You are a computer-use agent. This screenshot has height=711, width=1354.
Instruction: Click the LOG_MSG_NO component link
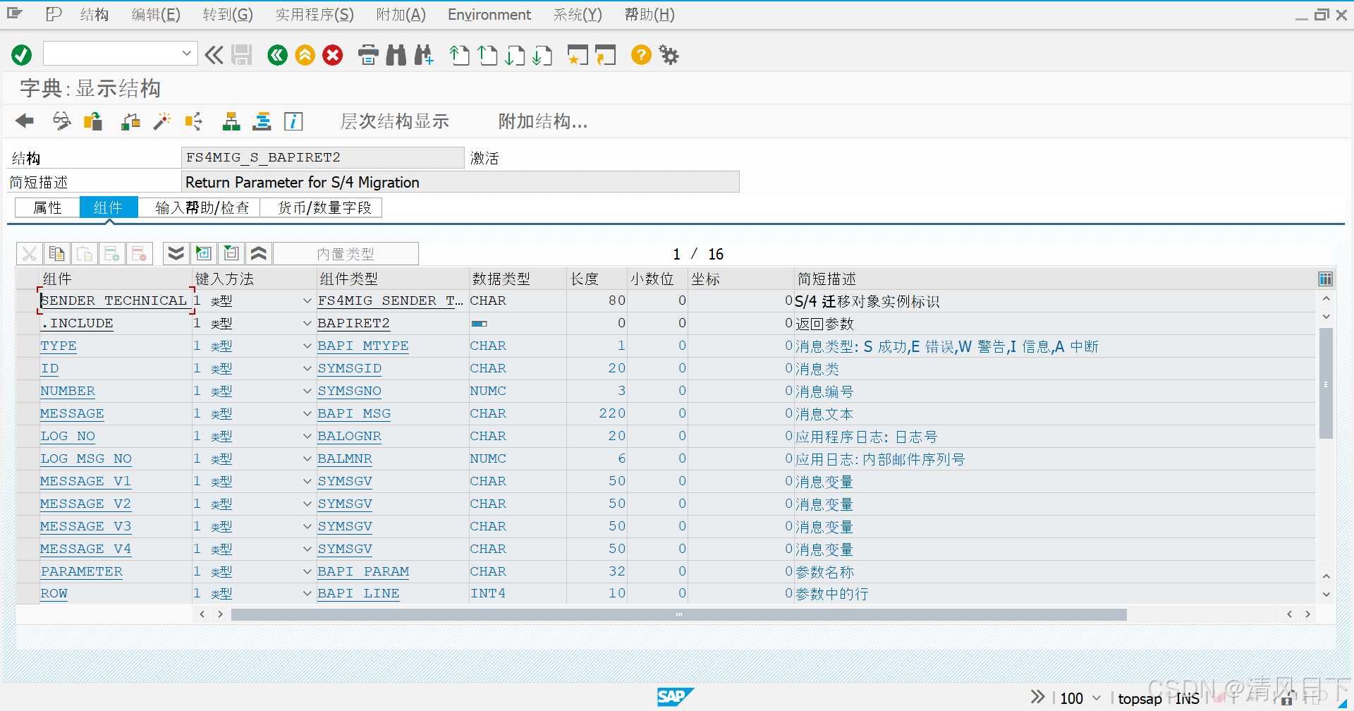pyautogui.click(x=86, y=458)
